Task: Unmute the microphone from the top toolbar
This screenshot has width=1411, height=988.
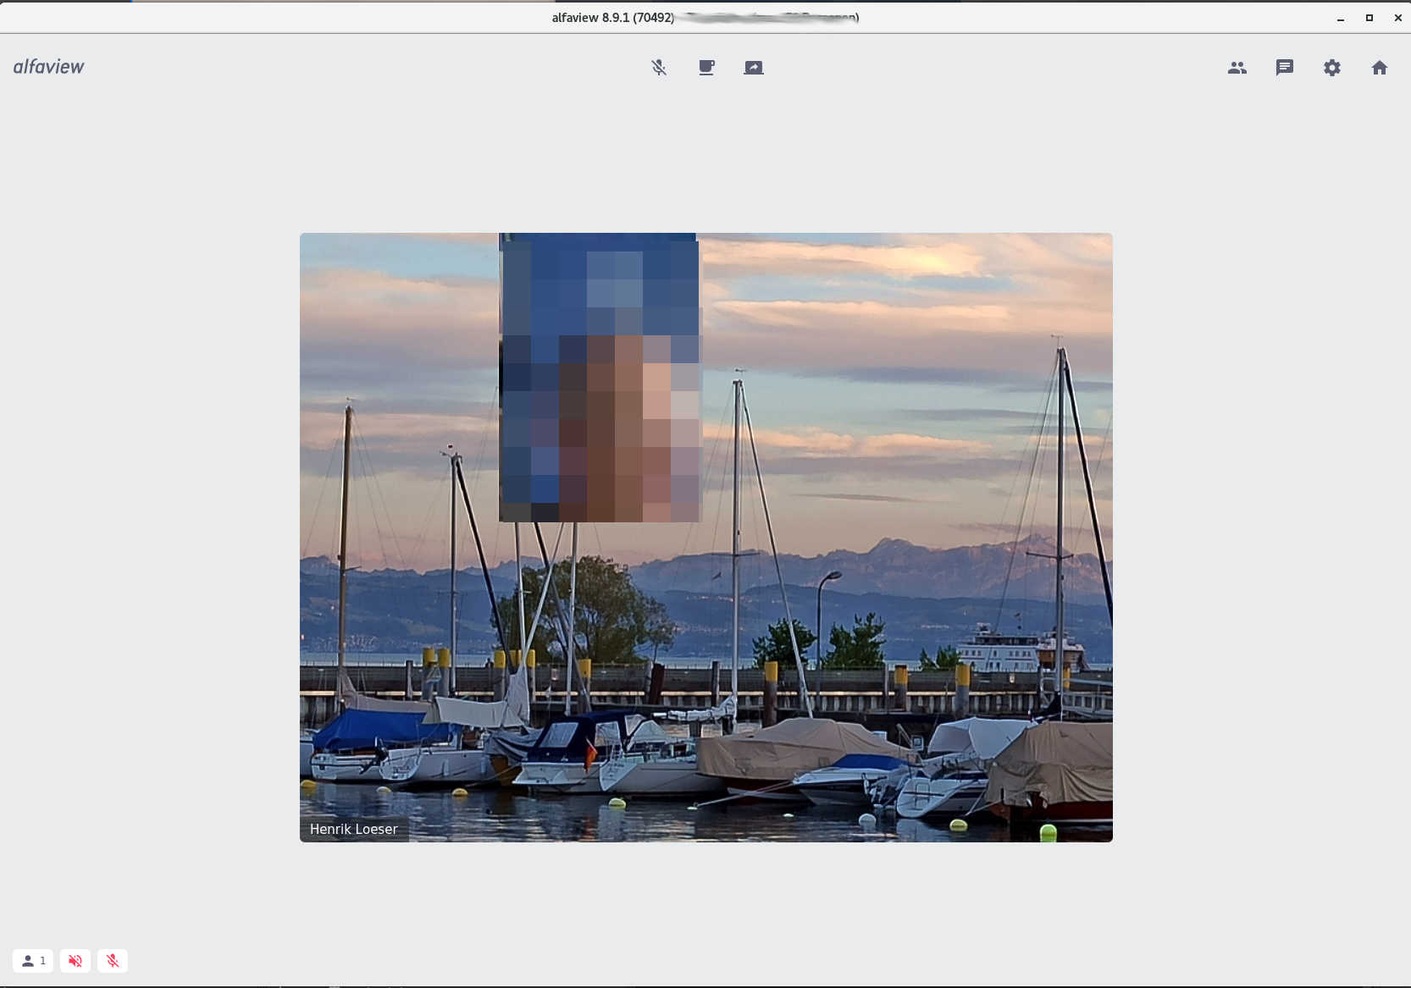Action: 659,68
